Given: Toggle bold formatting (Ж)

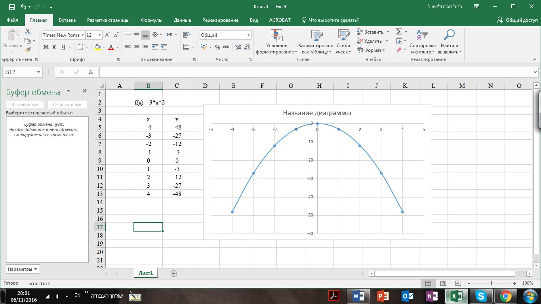Looking at the screenshot, I should pyautogui.click(x=46, y=47).
